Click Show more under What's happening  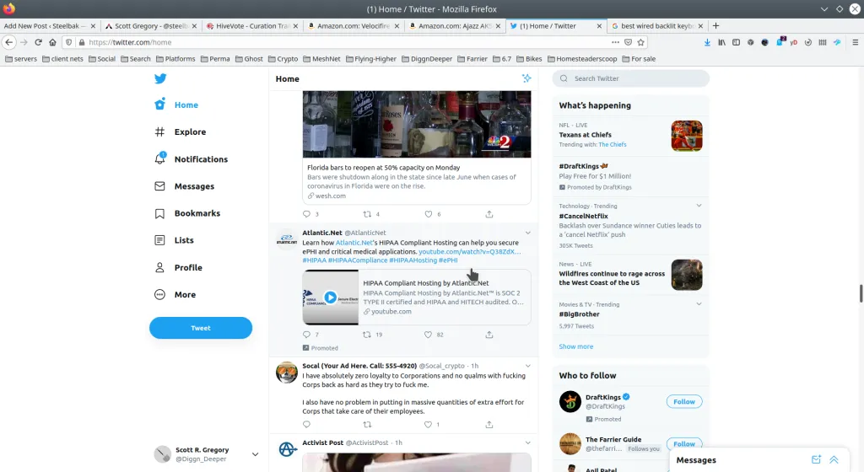575,346
